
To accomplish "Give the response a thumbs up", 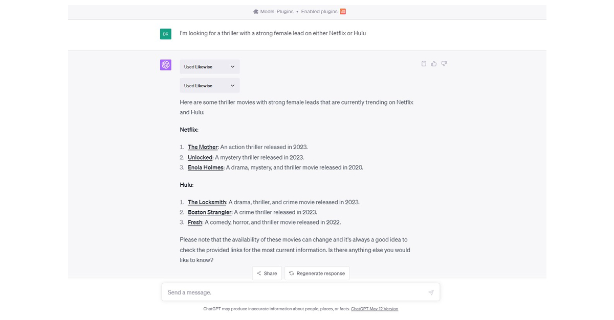I will coord(433,63).
